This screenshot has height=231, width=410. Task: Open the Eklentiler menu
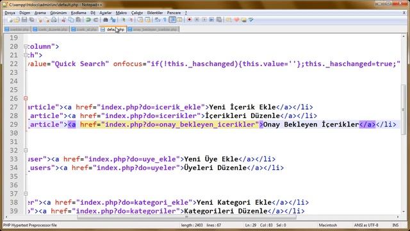click(155, 13)
